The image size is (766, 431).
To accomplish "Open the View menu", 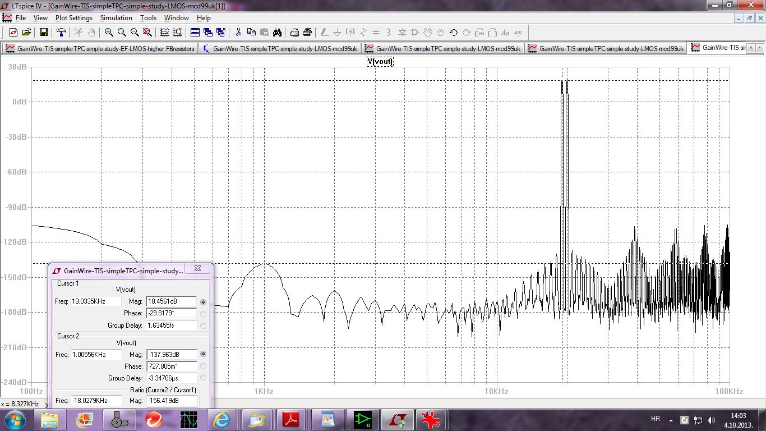I will pos(40,18).
